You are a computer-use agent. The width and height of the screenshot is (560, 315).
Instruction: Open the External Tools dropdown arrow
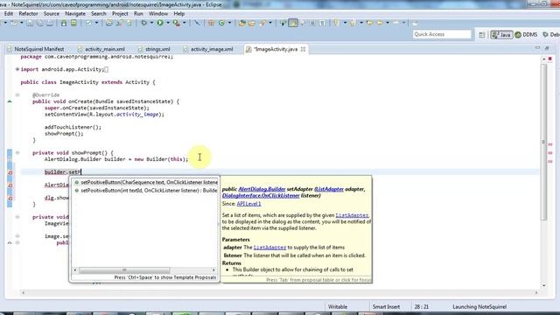[185, 24]
